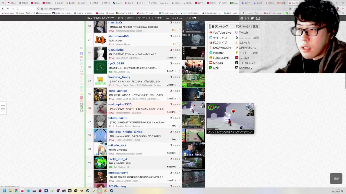Open channel link mikado_kick
Screen dimensions: 346x194
point(117,145)
